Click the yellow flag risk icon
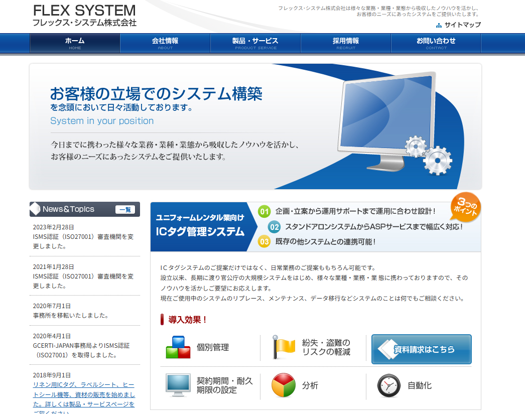Screen dimensions: 525x414 (x=284, y=347)
